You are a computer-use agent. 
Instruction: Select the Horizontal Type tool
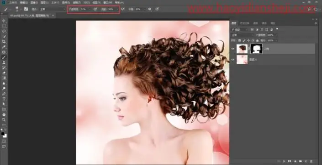coord(4,99)
